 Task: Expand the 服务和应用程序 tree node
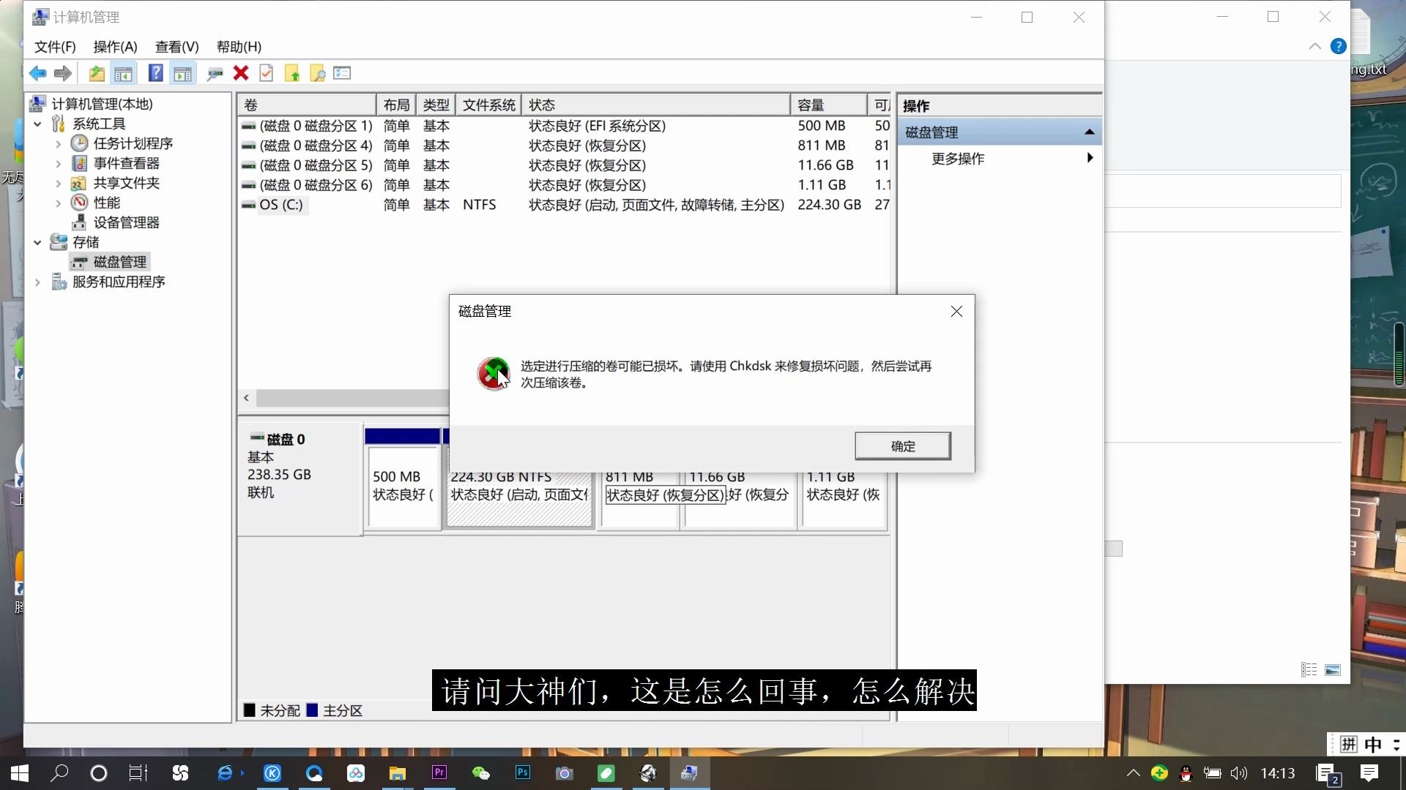point(38,282)
